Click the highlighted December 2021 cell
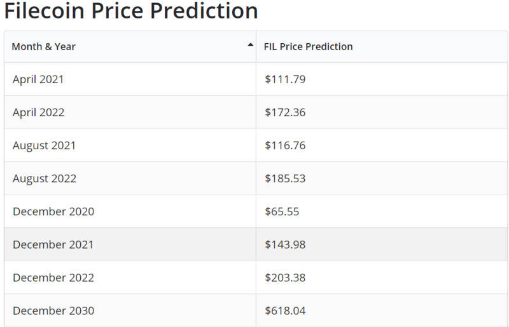509x327 pixels. (x=130, y=244)
